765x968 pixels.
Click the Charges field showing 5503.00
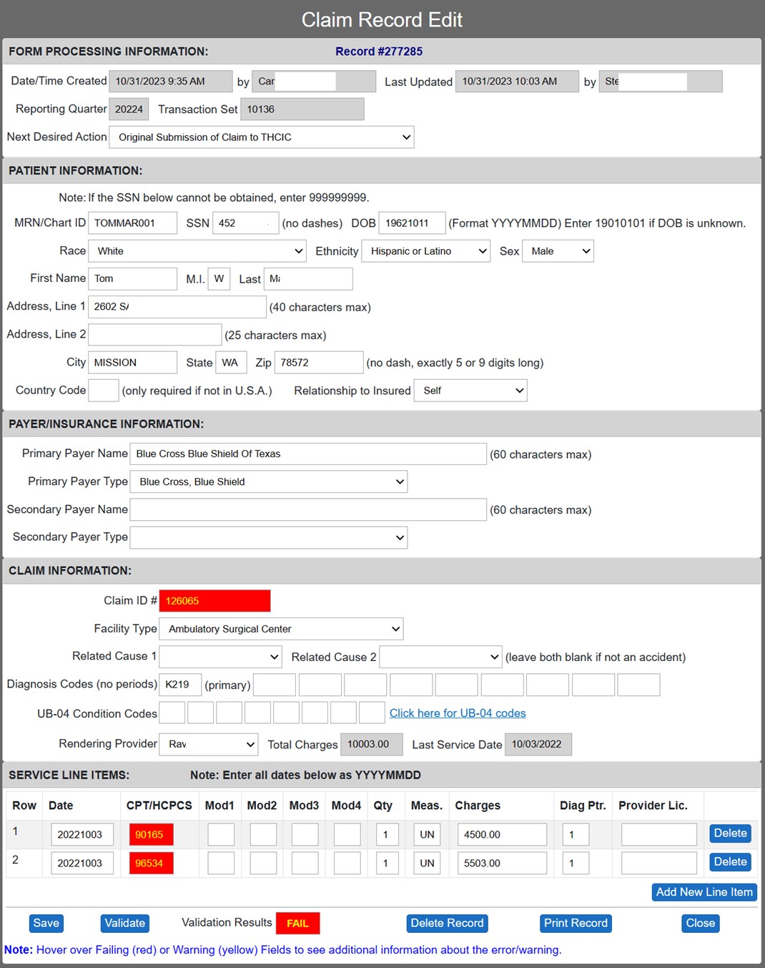point(502,863)
